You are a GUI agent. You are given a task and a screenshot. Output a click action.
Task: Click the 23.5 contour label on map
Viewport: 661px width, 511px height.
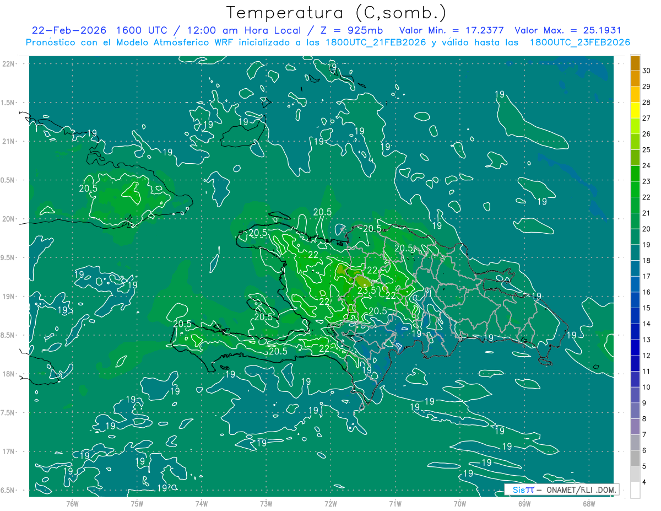[366, 291]
